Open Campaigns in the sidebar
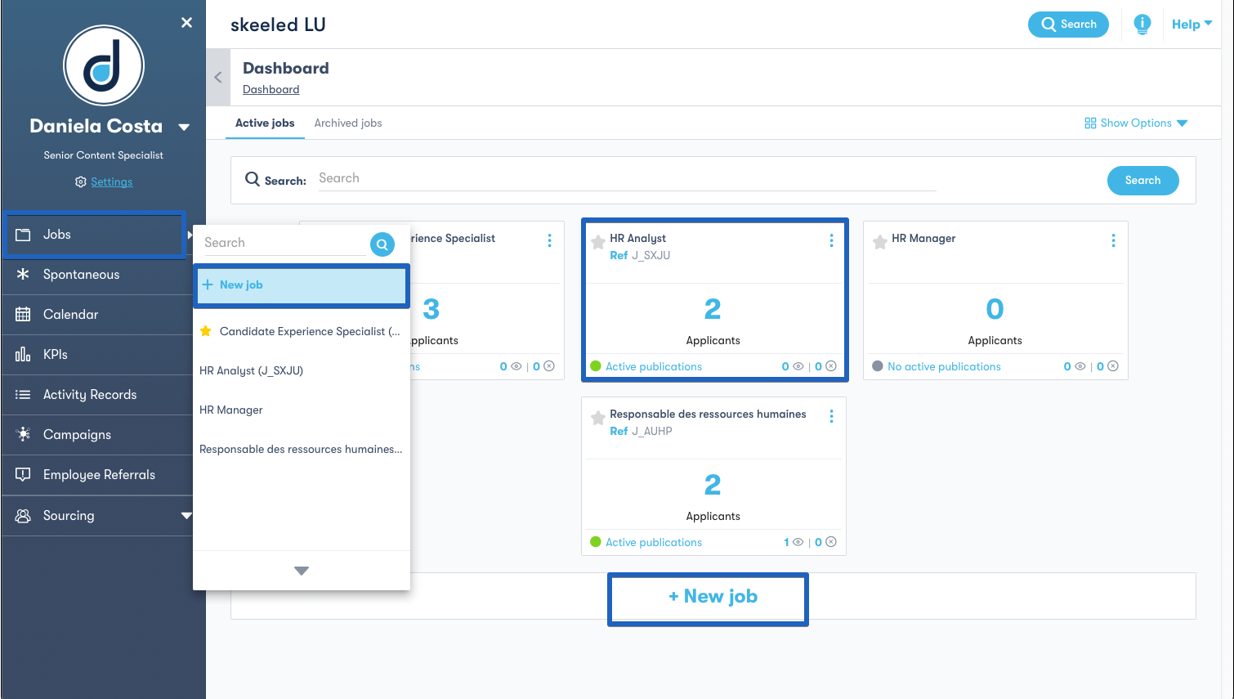 coord(96,435)
